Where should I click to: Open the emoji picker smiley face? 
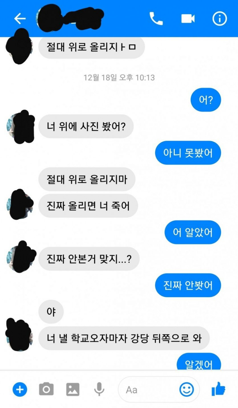(x=187, y=389)
